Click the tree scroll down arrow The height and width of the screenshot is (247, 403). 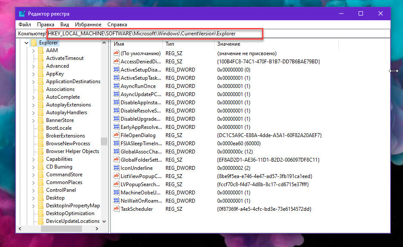click(104, 221)
